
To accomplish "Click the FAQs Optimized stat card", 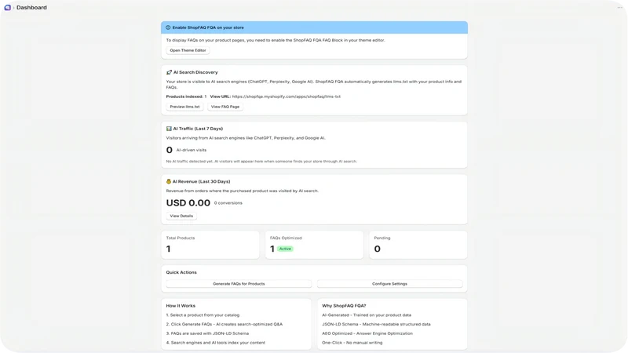I will (315, 245).
